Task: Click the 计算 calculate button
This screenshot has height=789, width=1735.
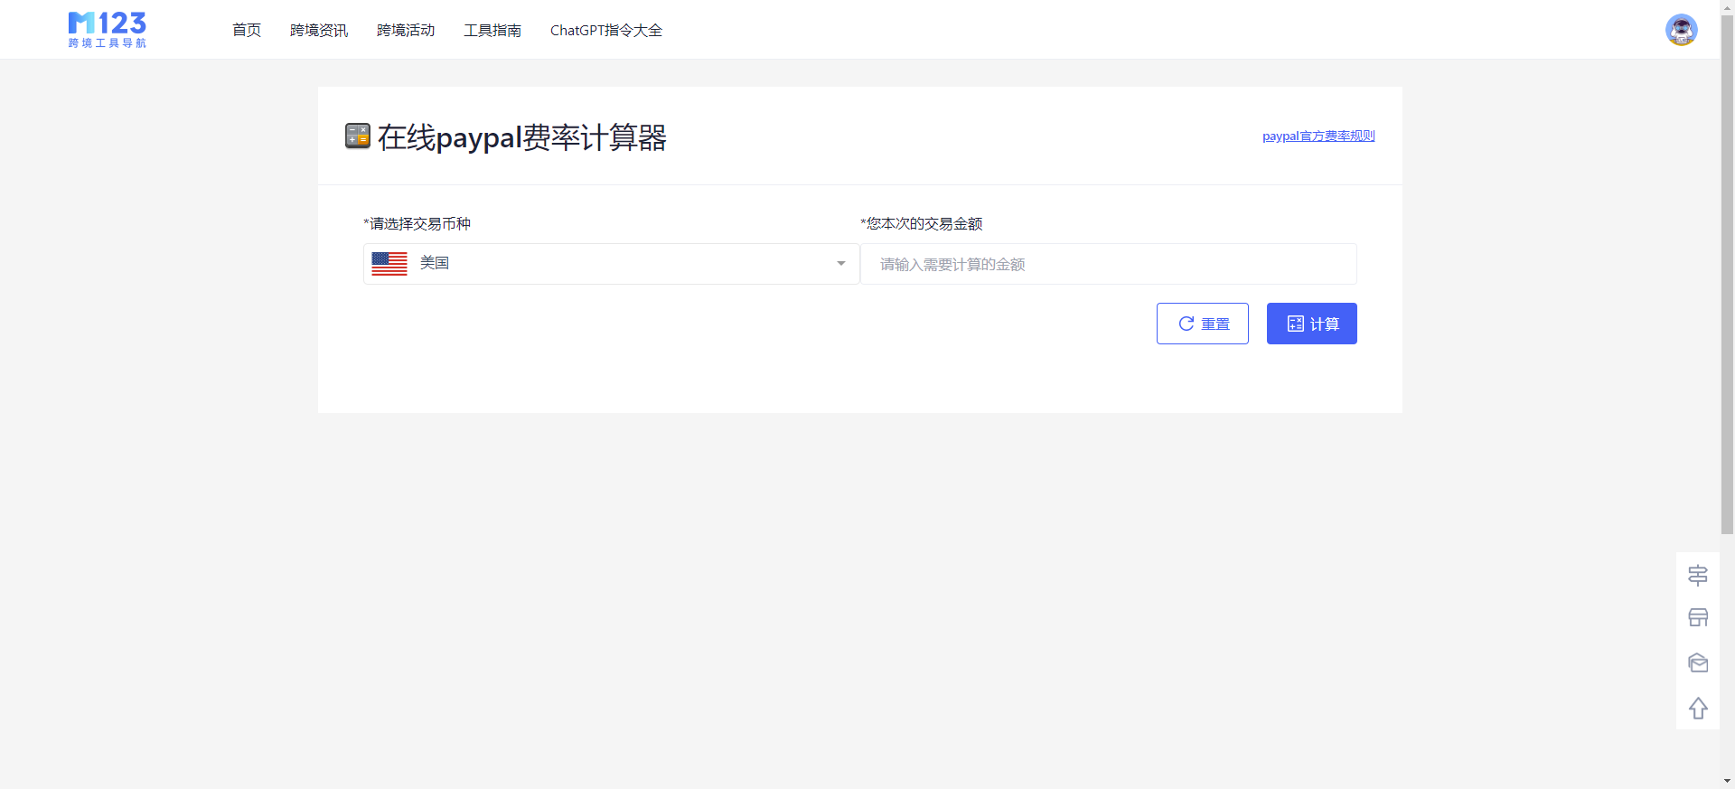Action: 1312,324
